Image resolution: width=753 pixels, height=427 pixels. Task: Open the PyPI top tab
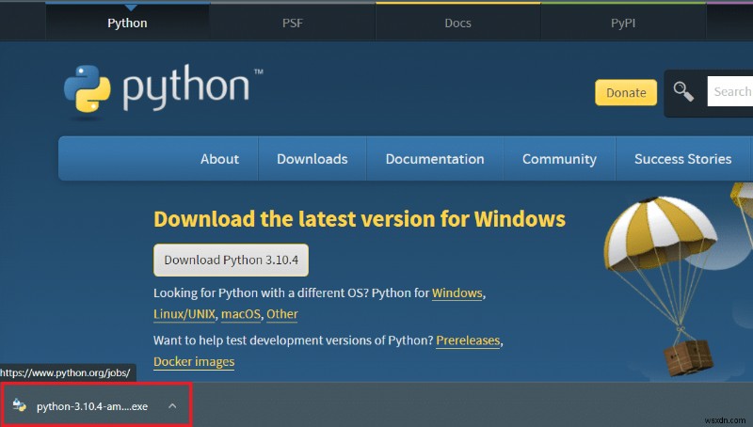[623, 23]
